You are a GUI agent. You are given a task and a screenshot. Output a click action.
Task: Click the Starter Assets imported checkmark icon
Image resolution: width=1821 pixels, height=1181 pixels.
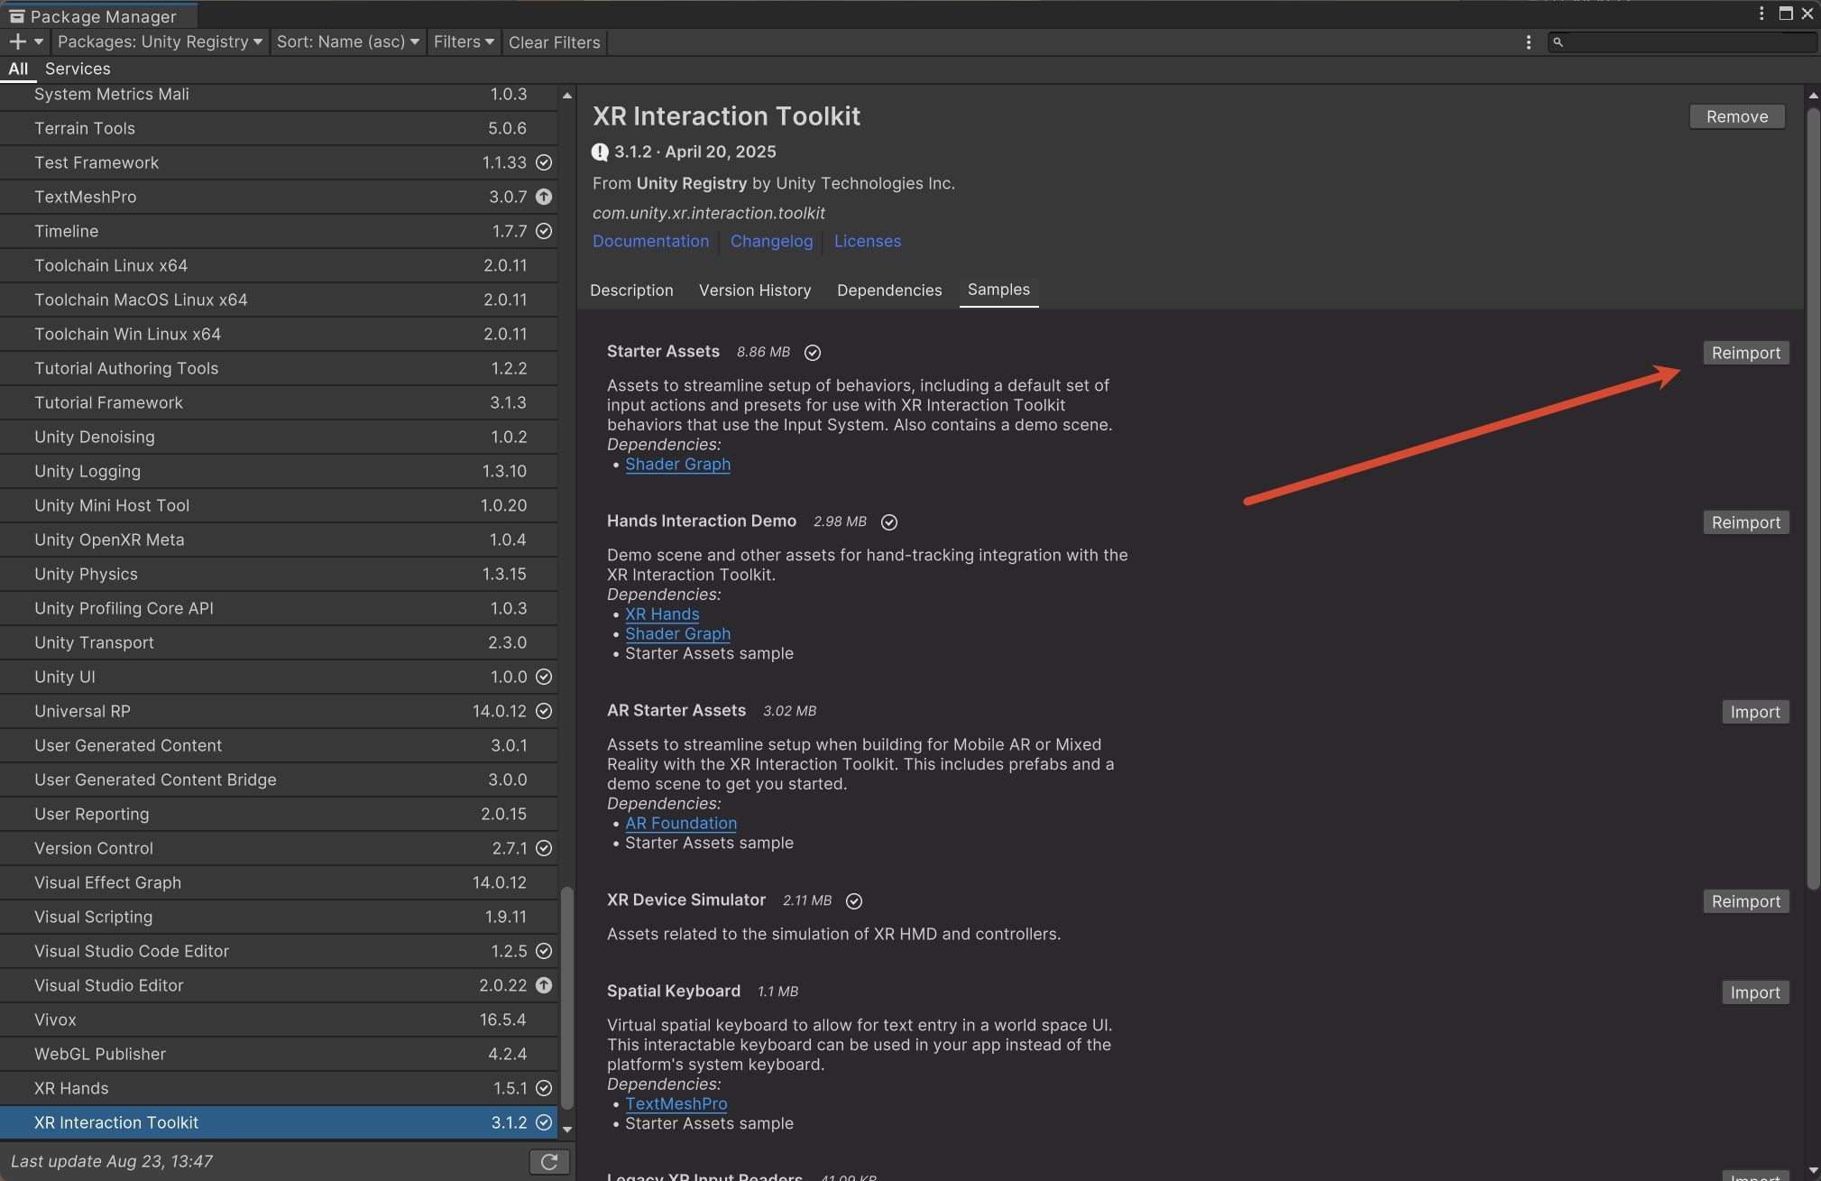(x=813, y=353)
